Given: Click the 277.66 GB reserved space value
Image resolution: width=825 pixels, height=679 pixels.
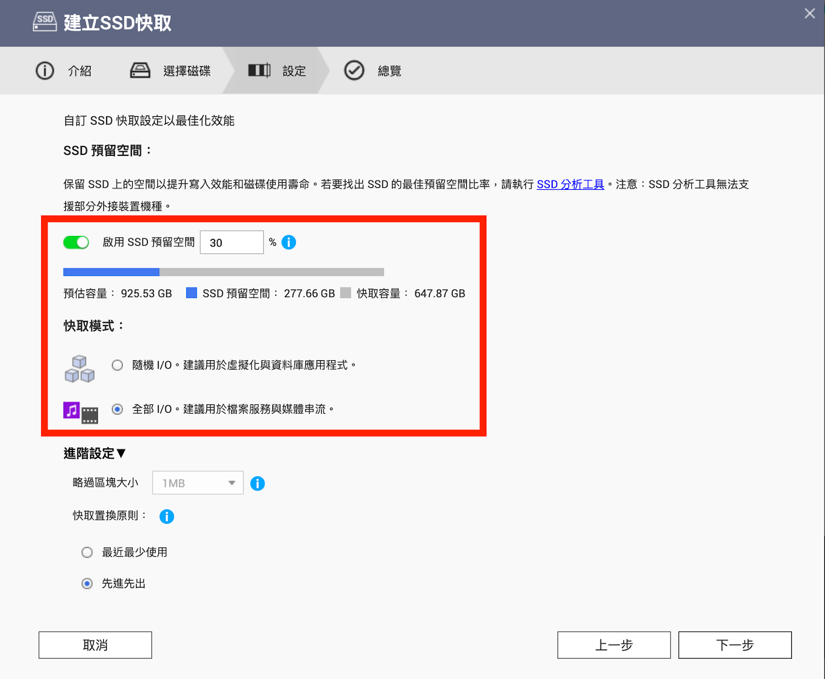Looking at the screenshot, I should coord(309,294).
